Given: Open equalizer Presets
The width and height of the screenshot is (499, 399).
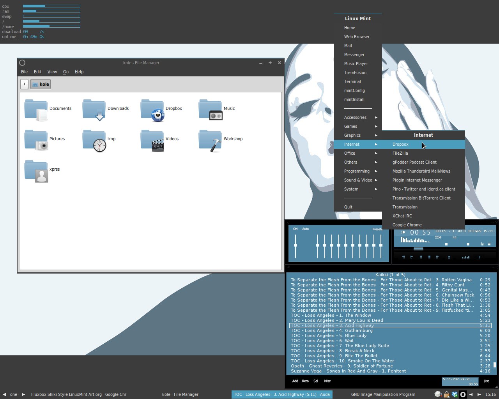Looking at the screenshot, I should 377,229.
